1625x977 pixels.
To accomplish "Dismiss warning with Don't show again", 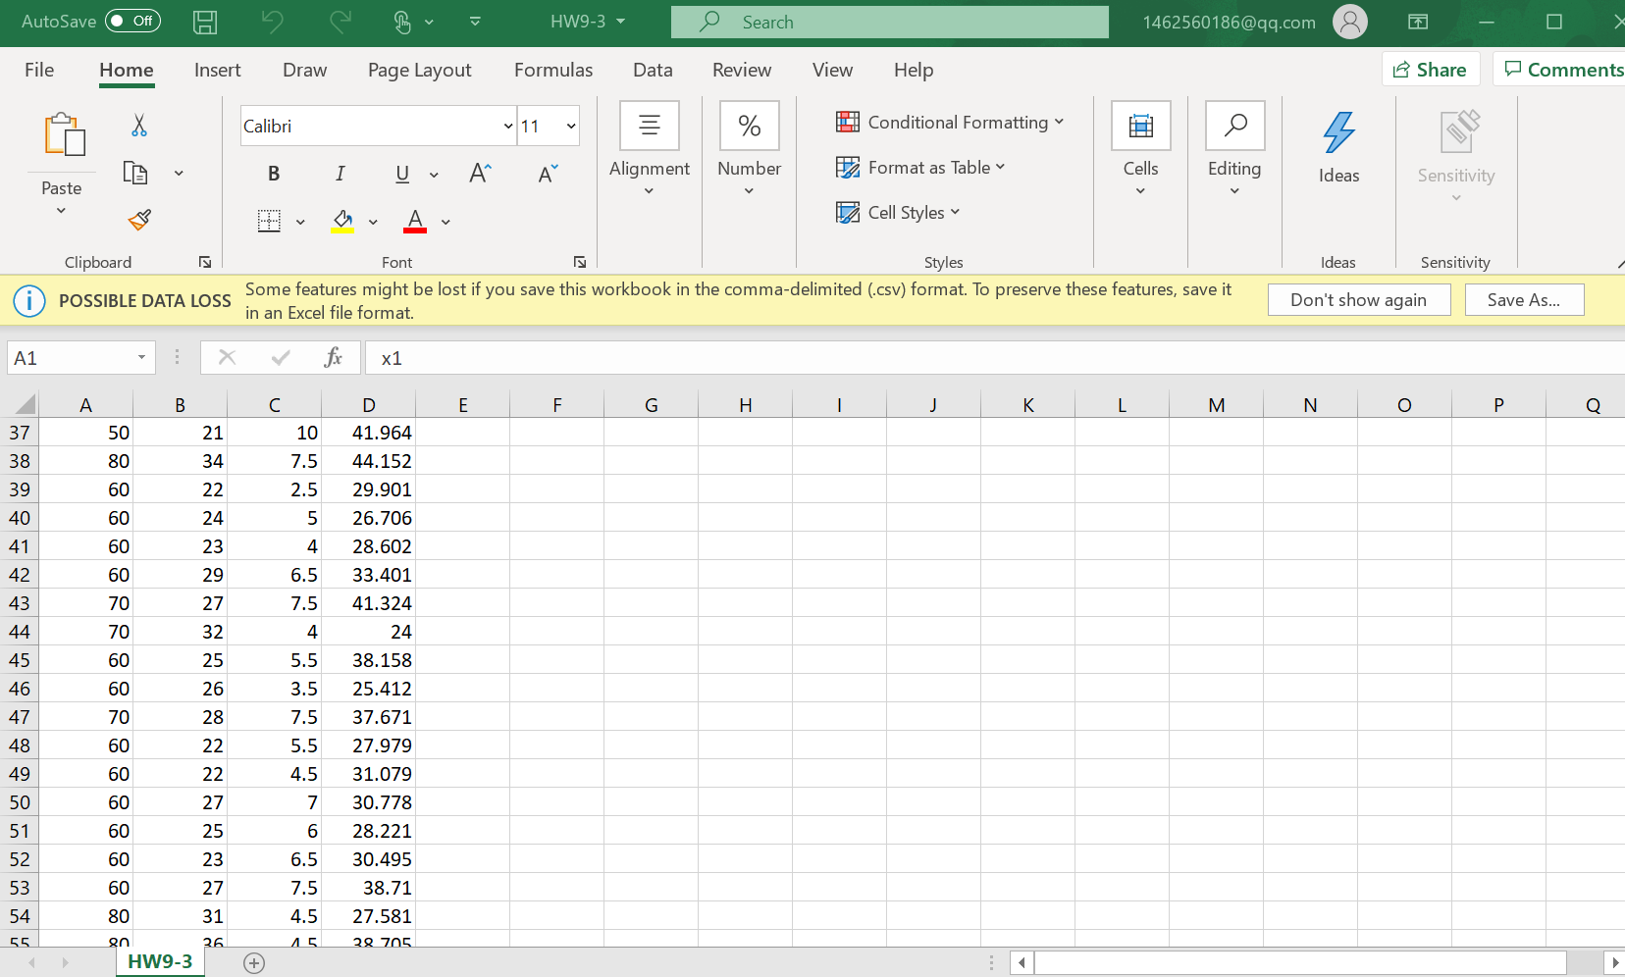I will 1358,300.
